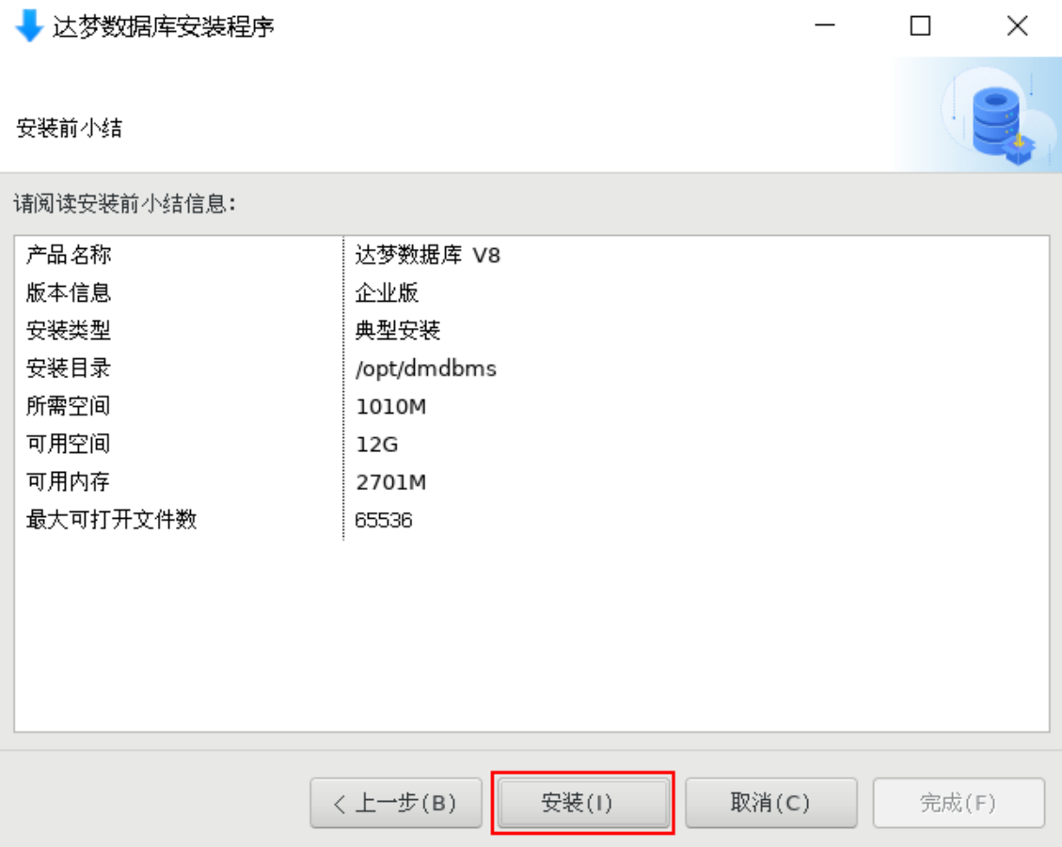Select the 最大可打开文件数 row label

click(112, 521)
